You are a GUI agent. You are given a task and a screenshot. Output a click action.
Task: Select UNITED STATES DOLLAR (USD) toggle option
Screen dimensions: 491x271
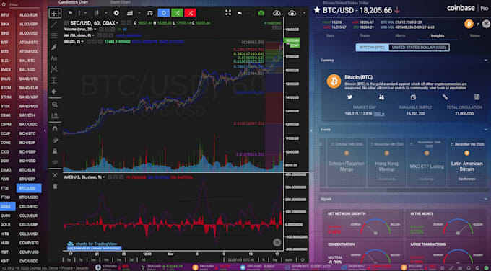[x=419, y=48]
